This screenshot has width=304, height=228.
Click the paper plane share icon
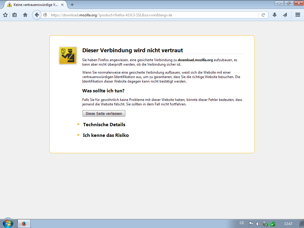(x=285, y=15)
